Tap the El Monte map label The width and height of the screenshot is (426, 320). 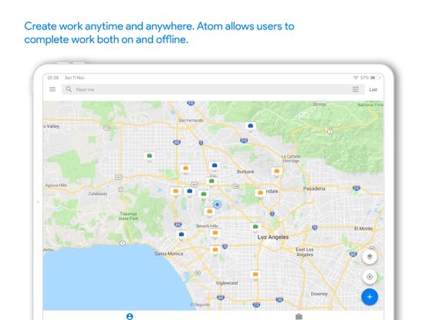click(363, 228)
